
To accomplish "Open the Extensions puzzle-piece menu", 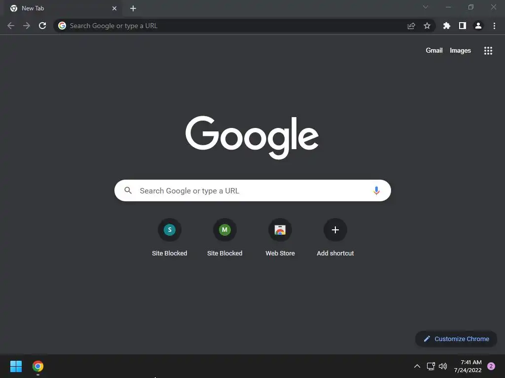I will [447, 26].
